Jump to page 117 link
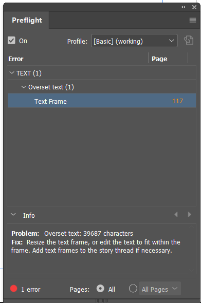The width and height of the screenshot is (201, 303). click(177, 101)
